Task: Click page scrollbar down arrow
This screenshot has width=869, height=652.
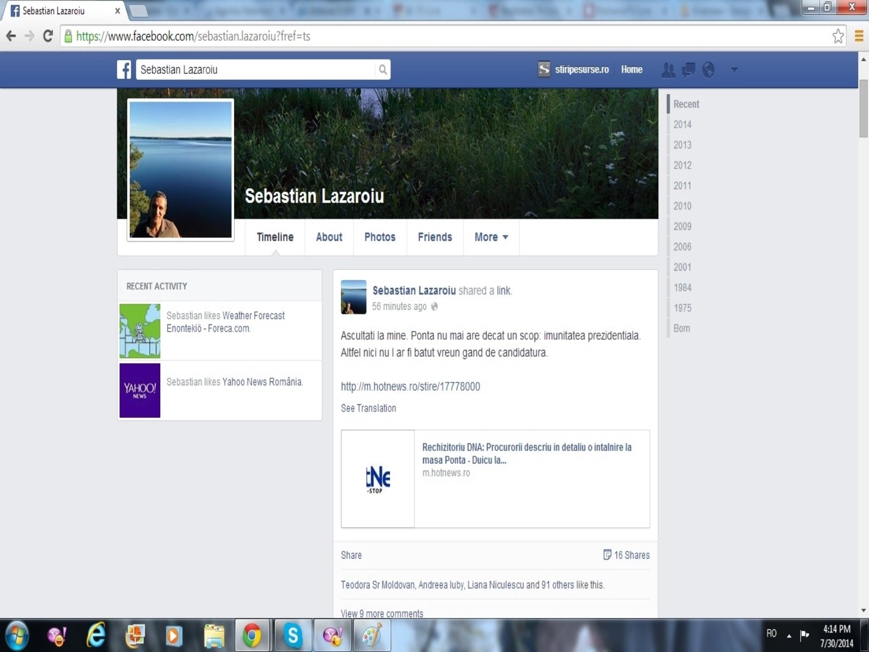Action: coord(864,611)
